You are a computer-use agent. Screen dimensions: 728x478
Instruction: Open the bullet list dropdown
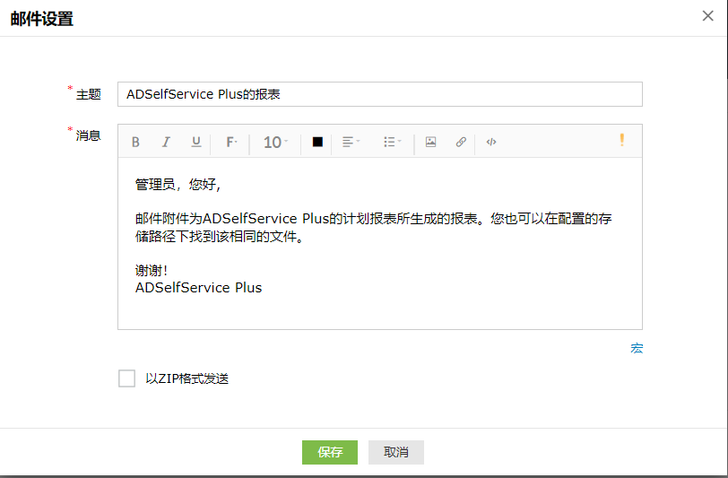click(x=393, y=142)
